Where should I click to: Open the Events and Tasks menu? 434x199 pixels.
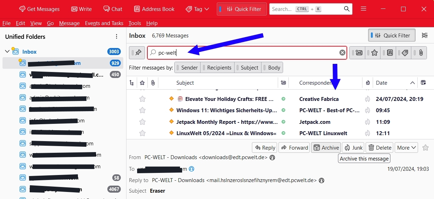pyautogui.click(x=104, y=23)
